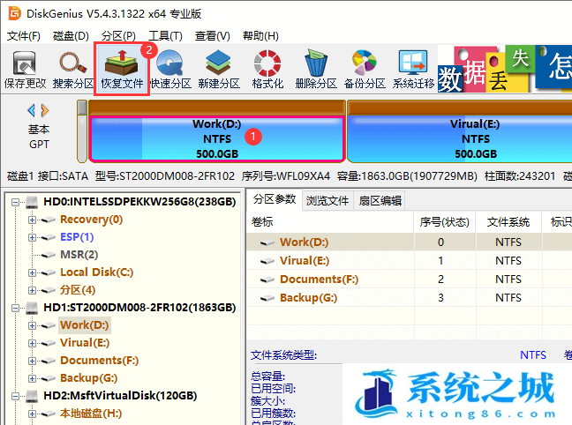Screen dimensions: 572x425
Task: Go to previous disk with left arrow
Action: click(32, 110)
